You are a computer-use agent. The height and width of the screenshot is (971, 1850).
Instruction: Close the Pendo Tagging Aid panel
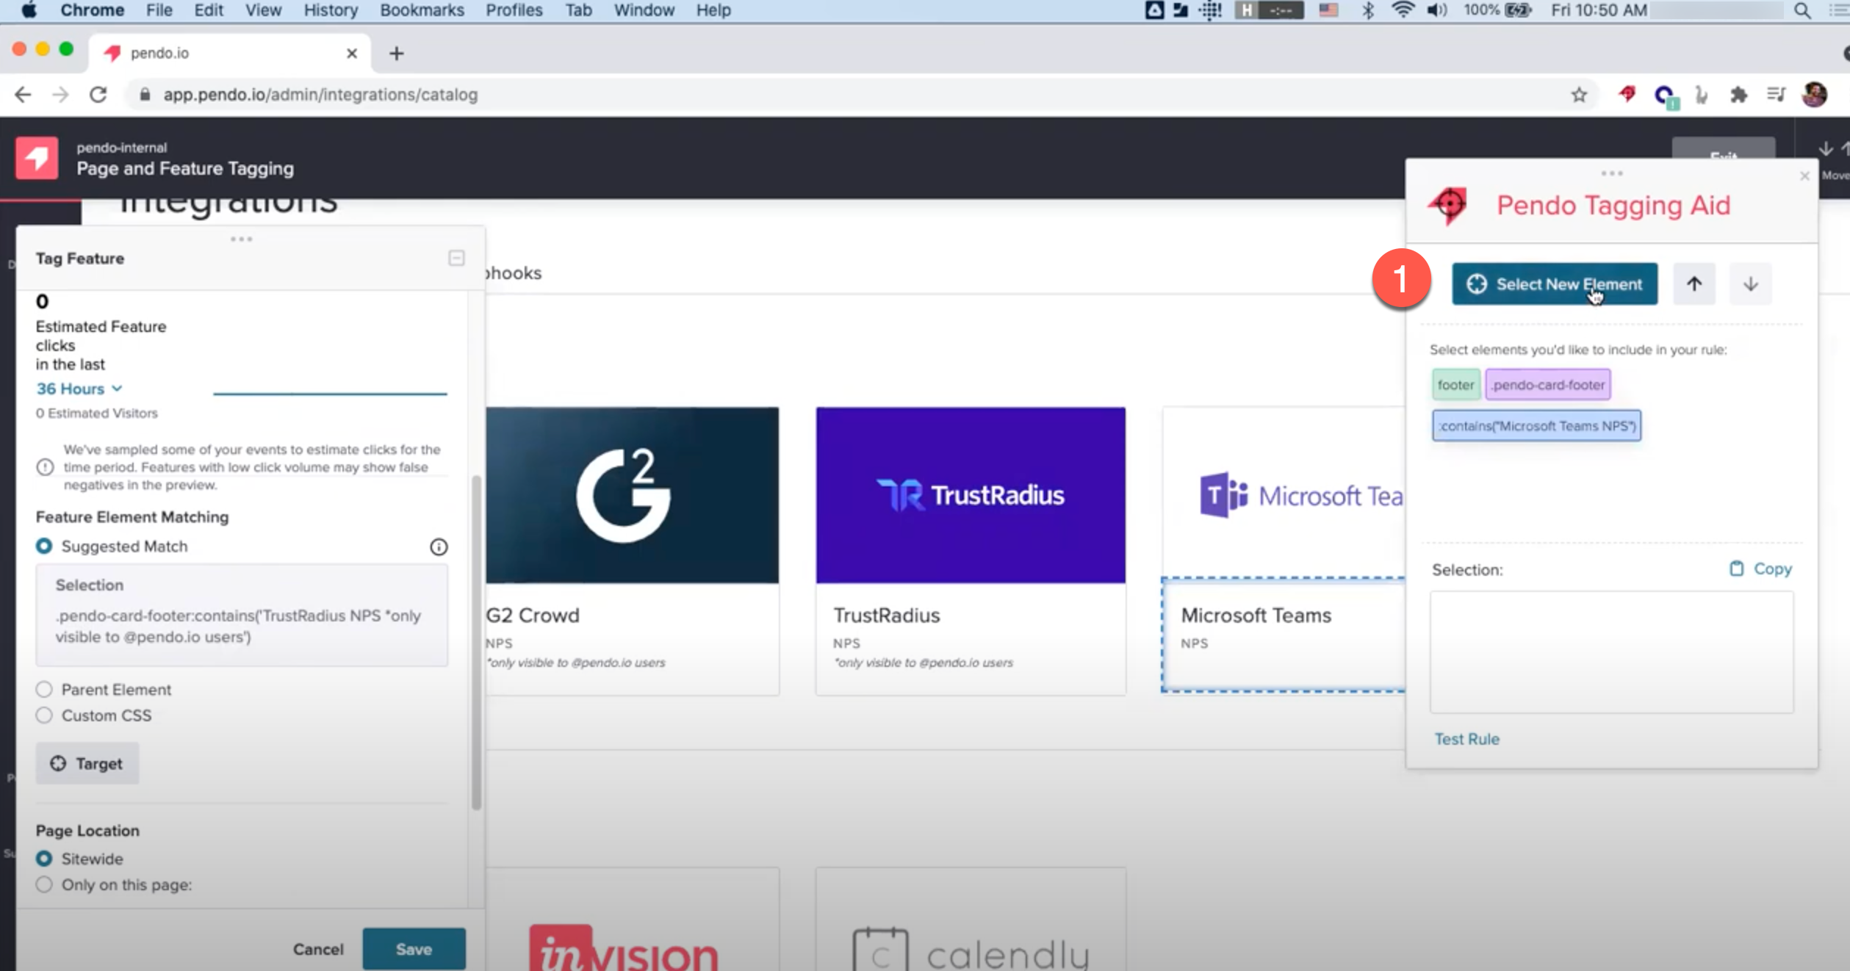(1804, 176)
